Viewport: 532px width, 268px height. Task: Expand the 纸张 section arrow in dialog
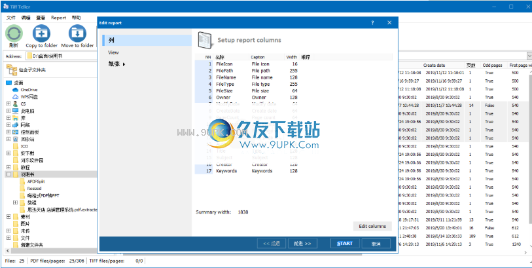[x=124, y=64]
